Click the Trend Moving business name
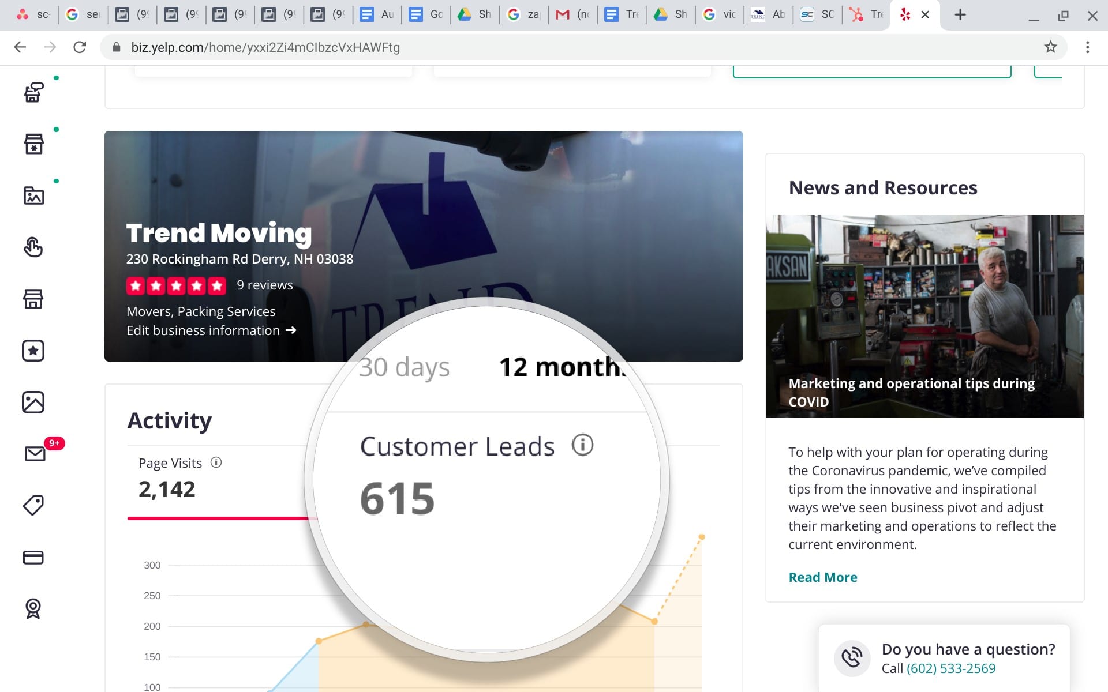The height and width of the screenshot is (692, 1108). click(x=219, y=233)
